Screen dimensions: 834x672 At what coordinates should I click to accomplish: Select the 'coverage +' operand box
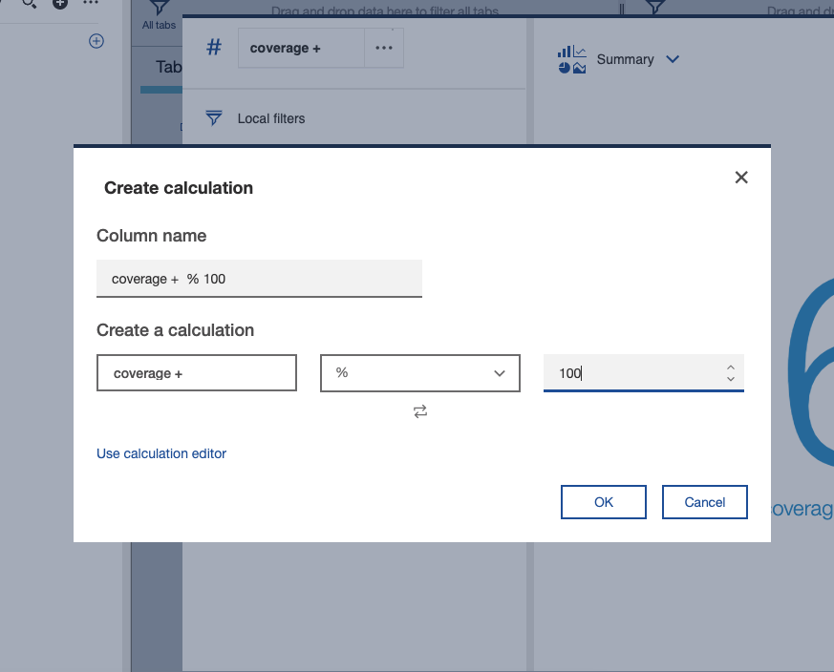click(196, 373)
